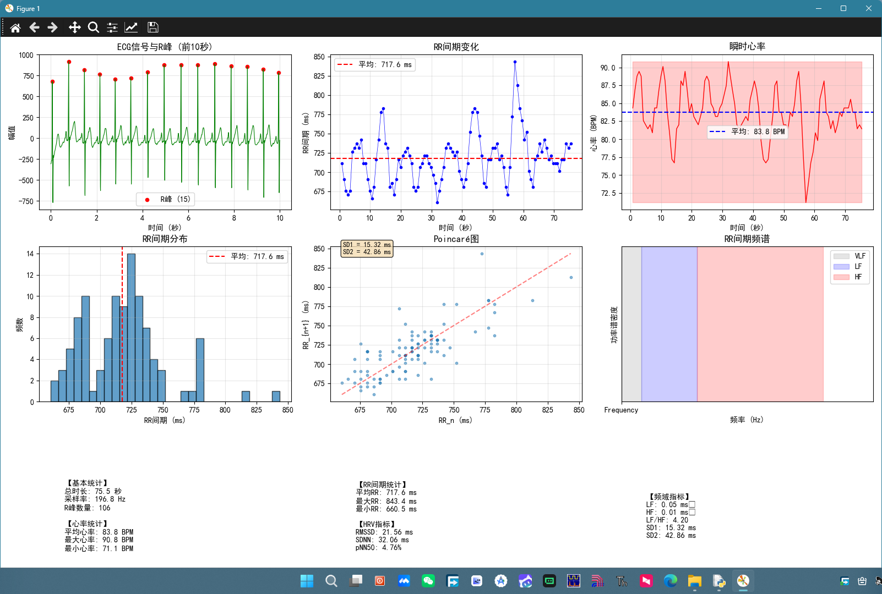
Task: Open the Edit axis curve parameters icon
Action: tap(131, 28)
